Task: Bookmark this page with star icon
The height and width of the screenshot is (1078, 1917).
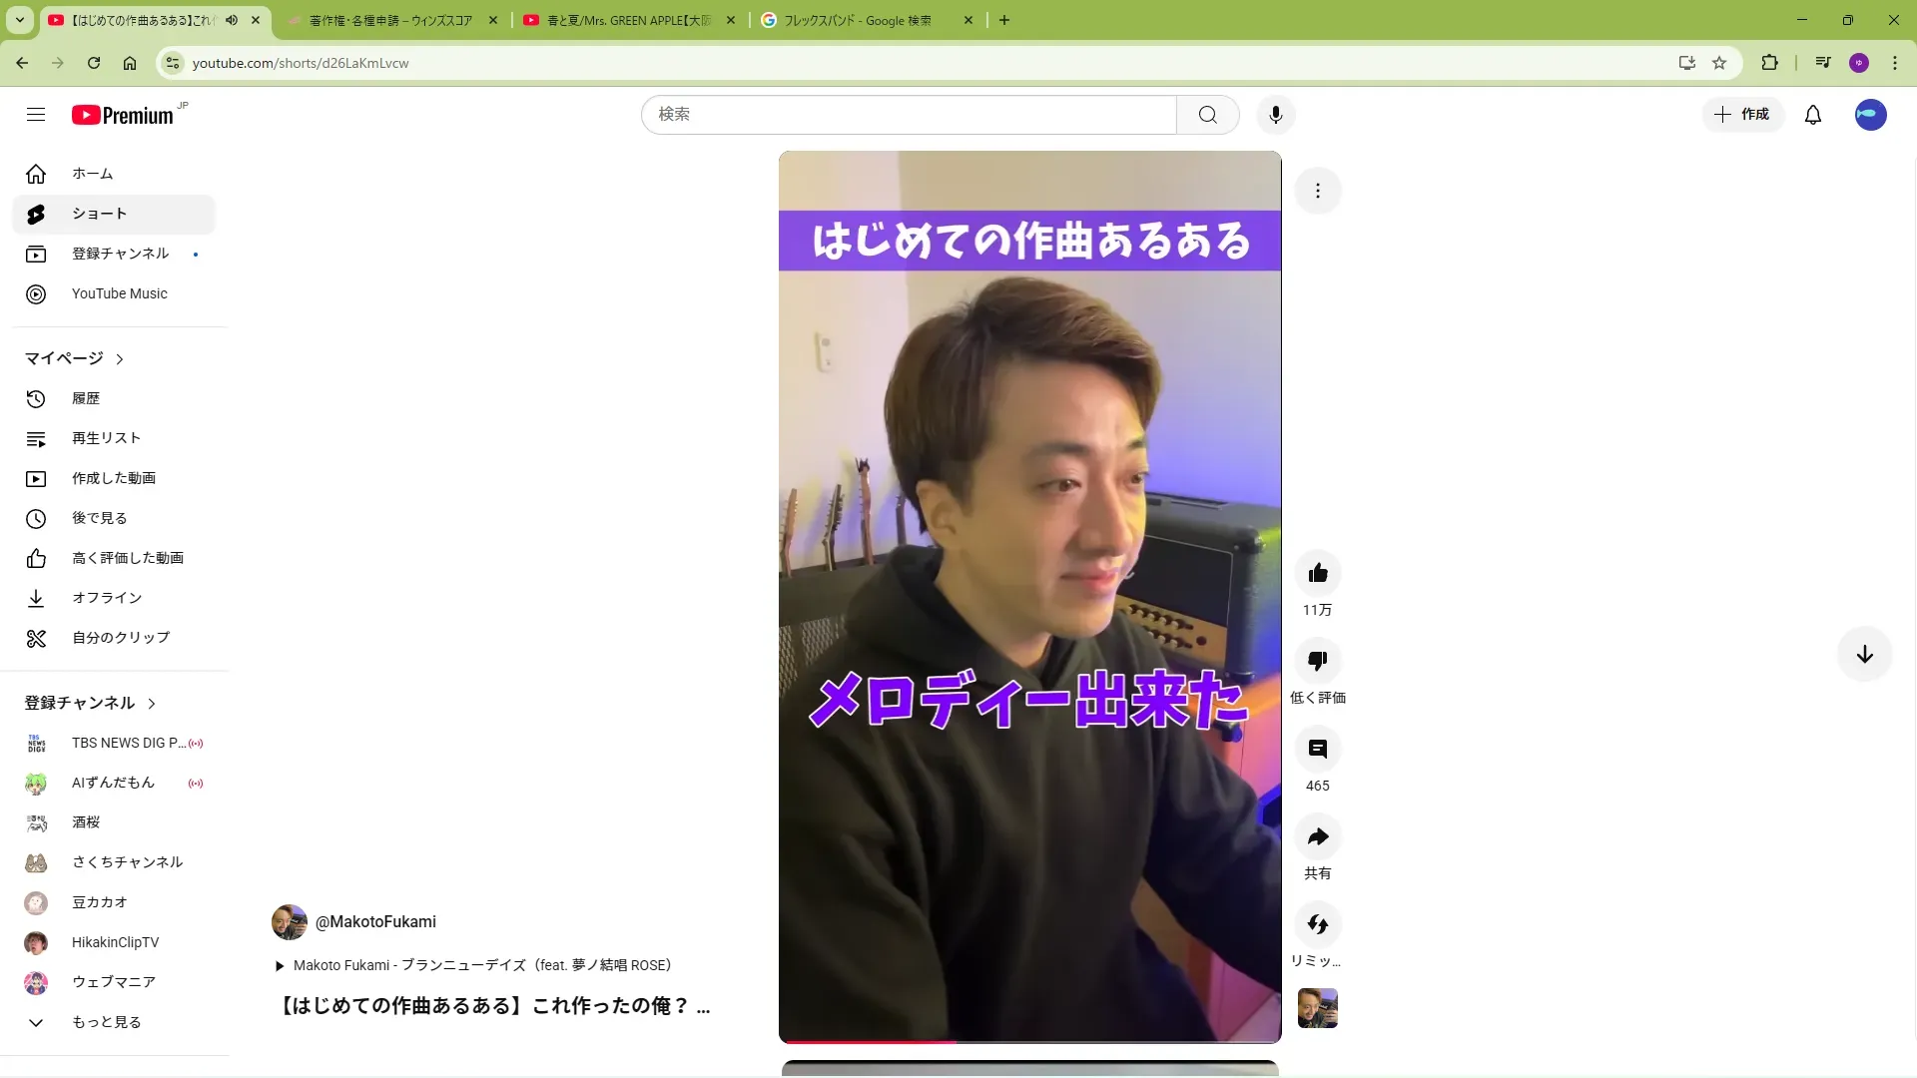Action: 1719,63
